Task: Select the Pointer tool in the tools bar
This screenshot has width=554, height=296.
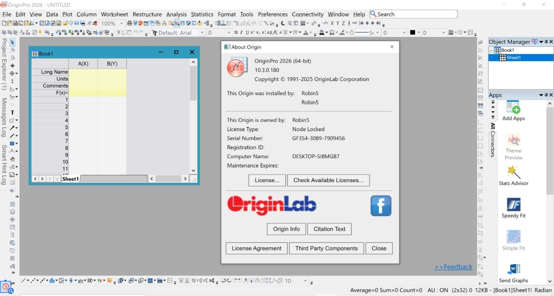Action: pyautogui.click(x=12, y=42)
